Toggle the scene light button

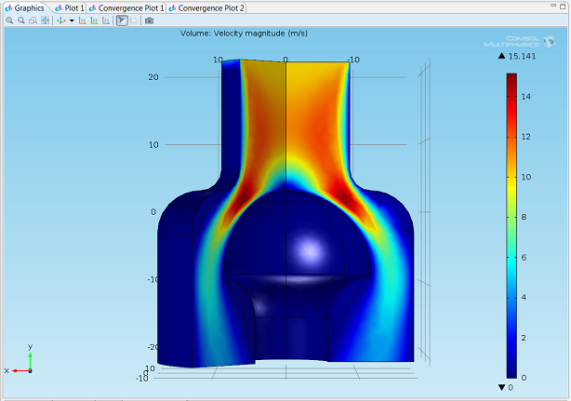122,20
